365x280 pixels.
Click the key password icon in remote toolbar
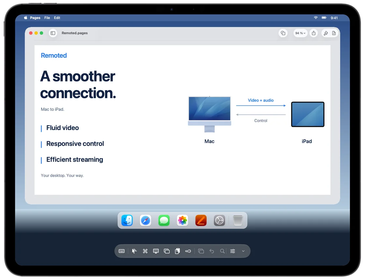pos(188,251)
